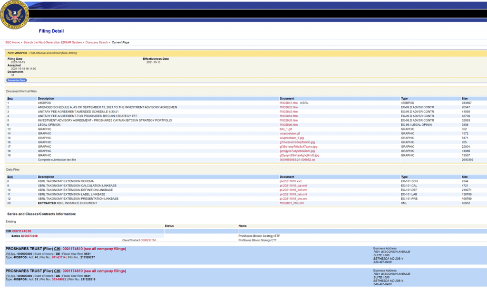Click size value 943867
The height and width of the screenshot is (290, 487).
point(467,103)
